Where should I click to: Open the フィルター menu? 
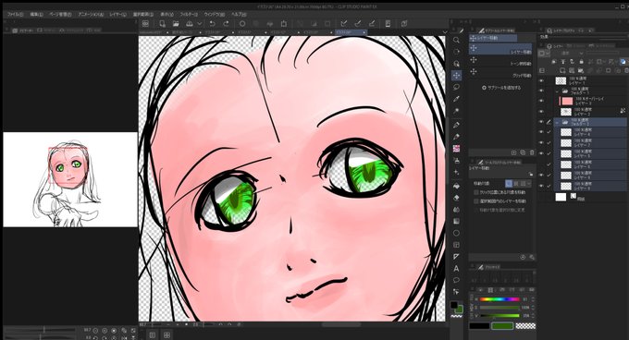tap(188, 15)
